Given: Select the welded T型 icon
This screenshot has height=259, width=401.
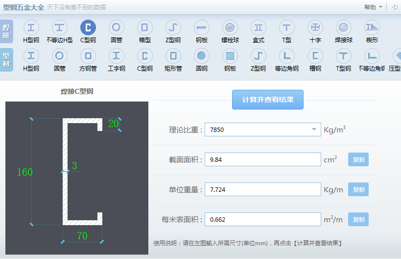Looking at the screenshot, I should pos(287,27).
